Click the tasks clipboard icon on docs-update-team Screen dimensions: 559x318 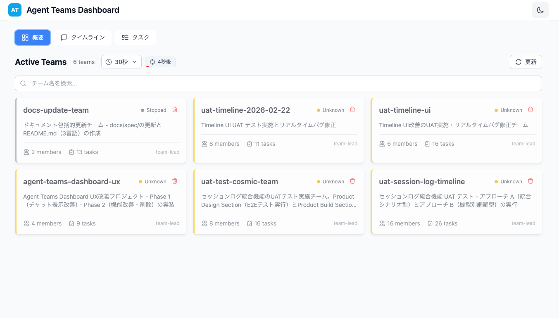pyautogui.click(x=71, y=152)
